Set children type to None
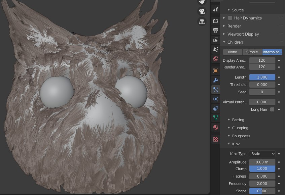The height and width of the screenshot is (195, 285). tap(233, 52)
